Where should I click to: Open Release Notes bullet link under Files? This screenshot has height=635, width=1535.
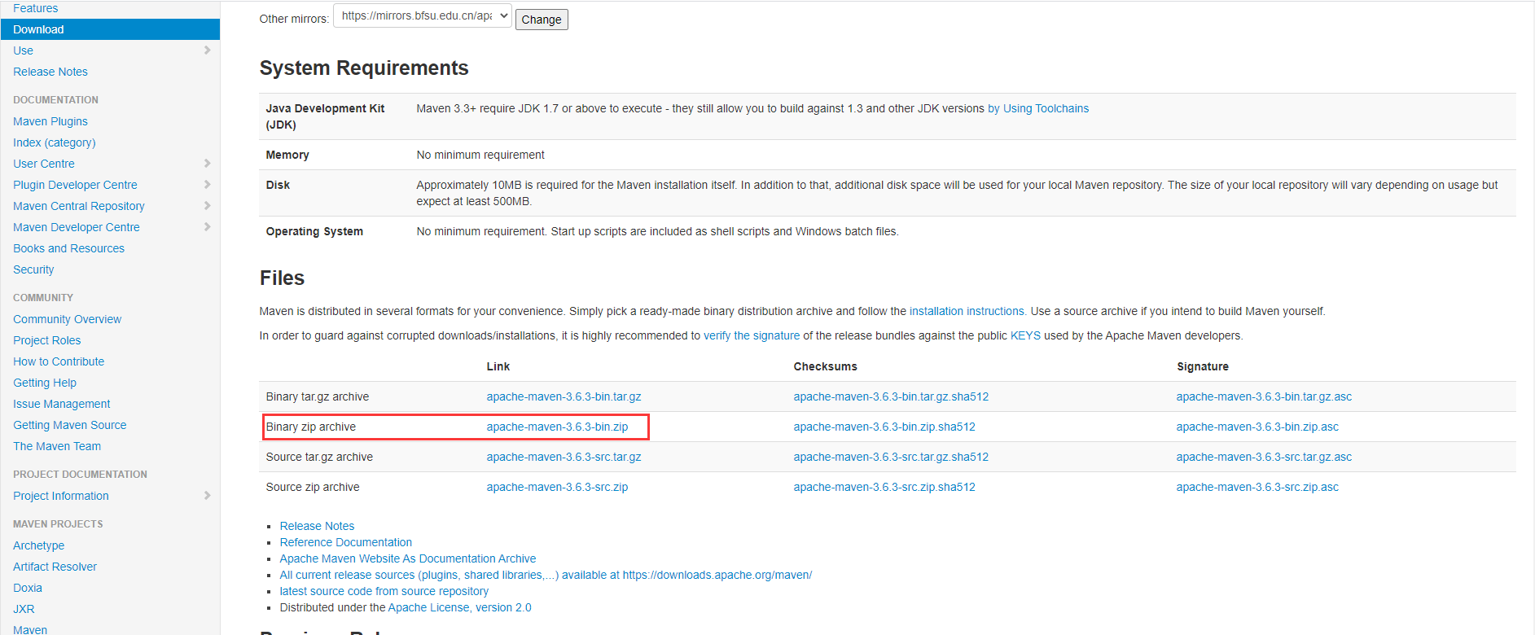point(318,526)
